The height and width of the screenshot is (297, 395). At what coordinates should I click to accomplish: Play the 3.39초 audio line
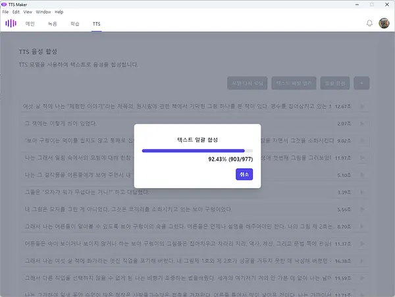point(362,192)
